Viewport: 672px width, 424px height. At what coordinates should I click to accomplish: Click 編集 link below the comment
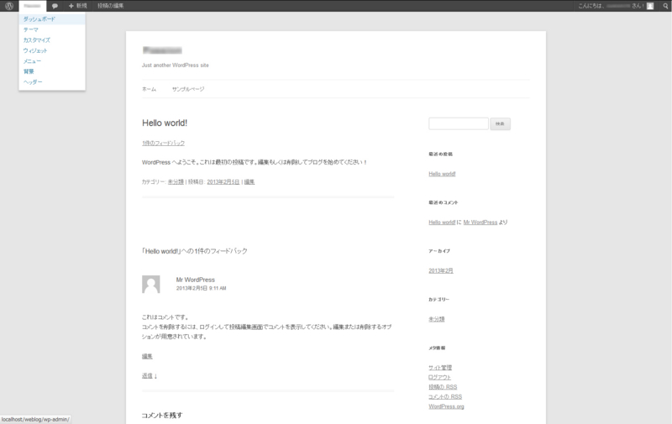click(x=147, y=356)
